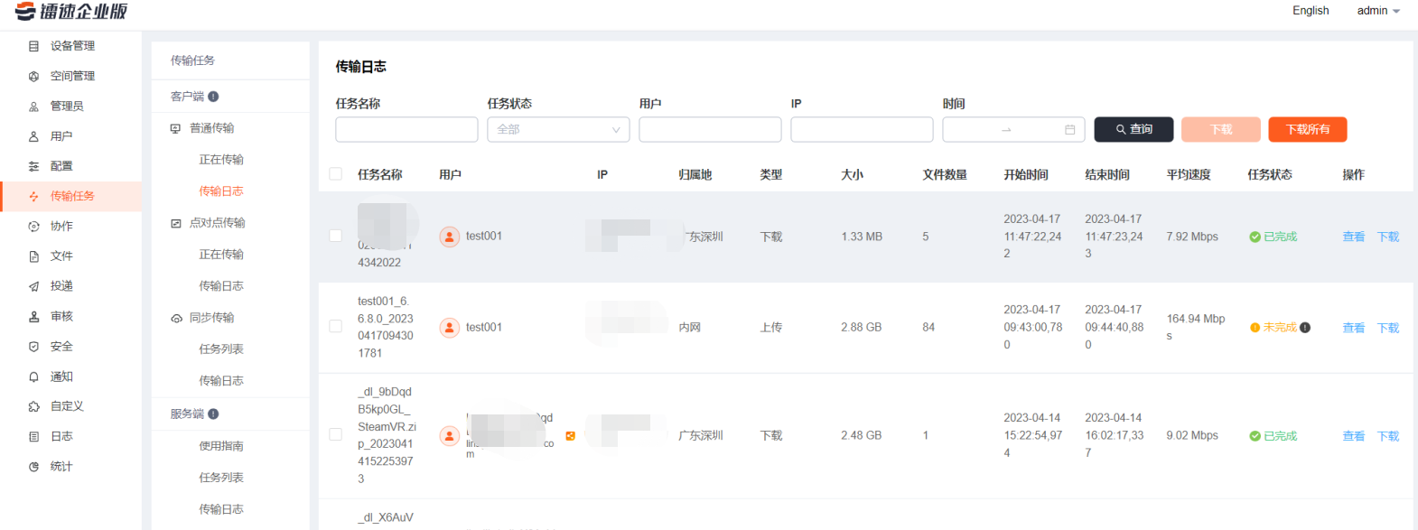The width and height of the screenshot is (1418, 530).
Task: Open 设备管理 in the sidebar
Action: (x=70, y=46)
